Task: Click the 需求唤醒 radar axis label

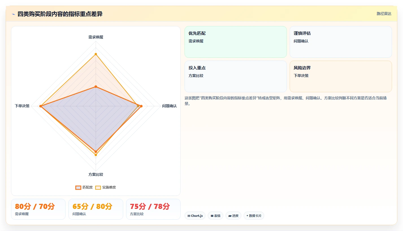Action: [x=96, y=37]
